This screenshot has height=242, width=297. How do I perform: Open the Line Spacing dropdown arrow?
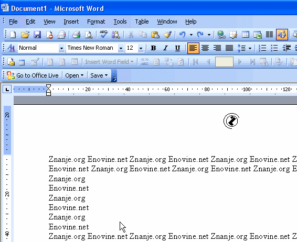(250, 48)
